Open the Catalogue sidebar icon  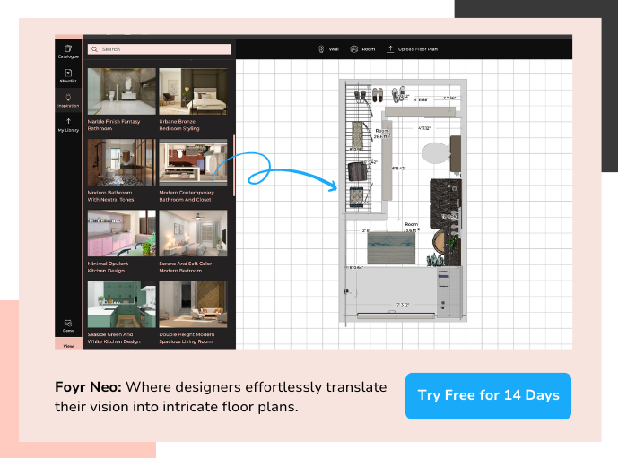coord(68,51)
